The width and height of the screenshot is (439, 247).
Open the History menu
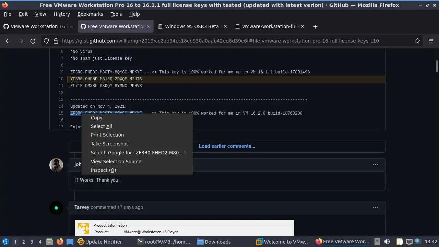(x=62, y=14)
